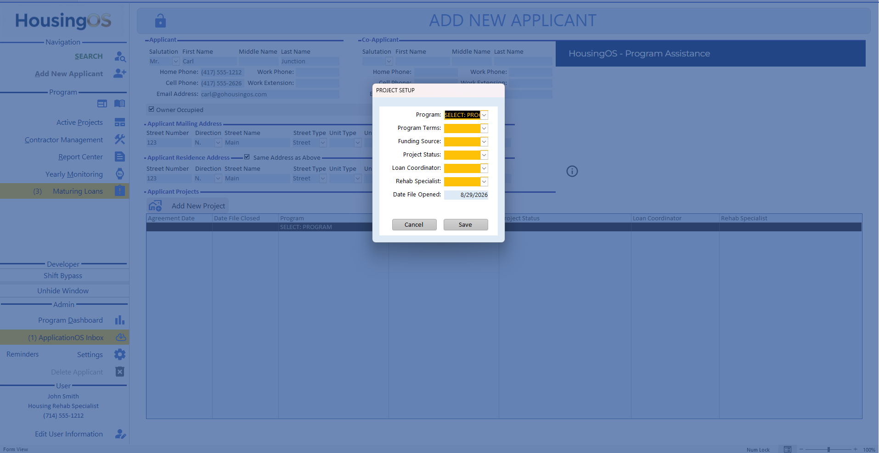879x453 pixels.
Task: Expand the Project Status dropdown
Action: (x=484, y=155)
